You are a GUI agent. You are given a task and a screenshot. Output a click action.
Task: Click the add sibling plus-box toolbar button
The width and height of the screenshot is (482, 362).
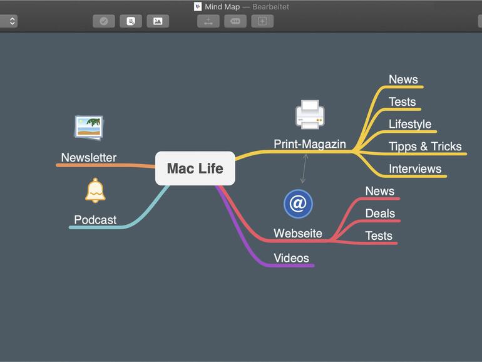point(262,21)
